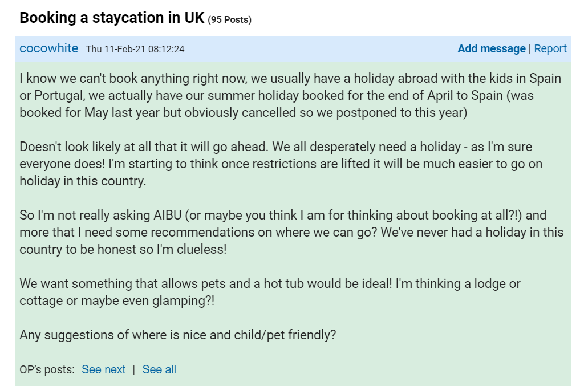Open cocowhite's user profile

(x=48, y=48)
